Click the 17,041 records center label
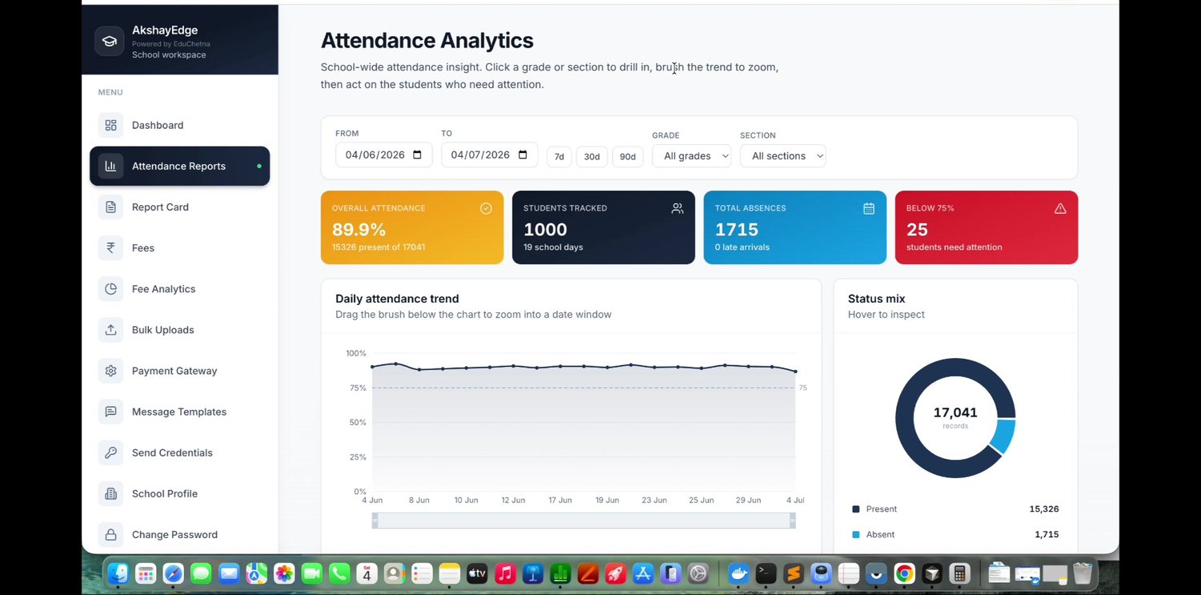Viewport: 1201px width, 595px height. 955,417
